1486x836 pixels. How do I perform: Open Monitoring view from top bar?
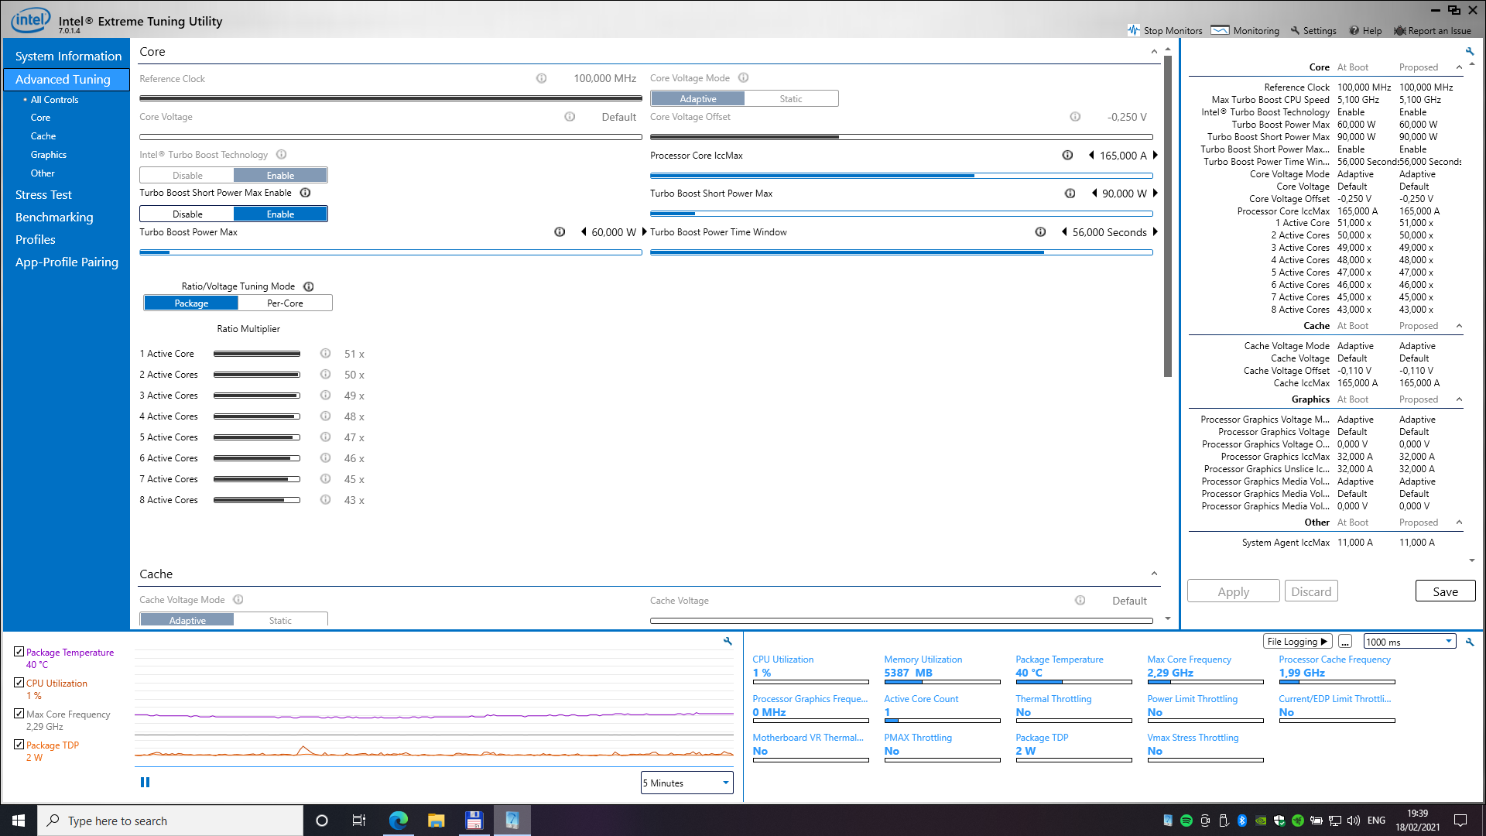coord(1245,30)
